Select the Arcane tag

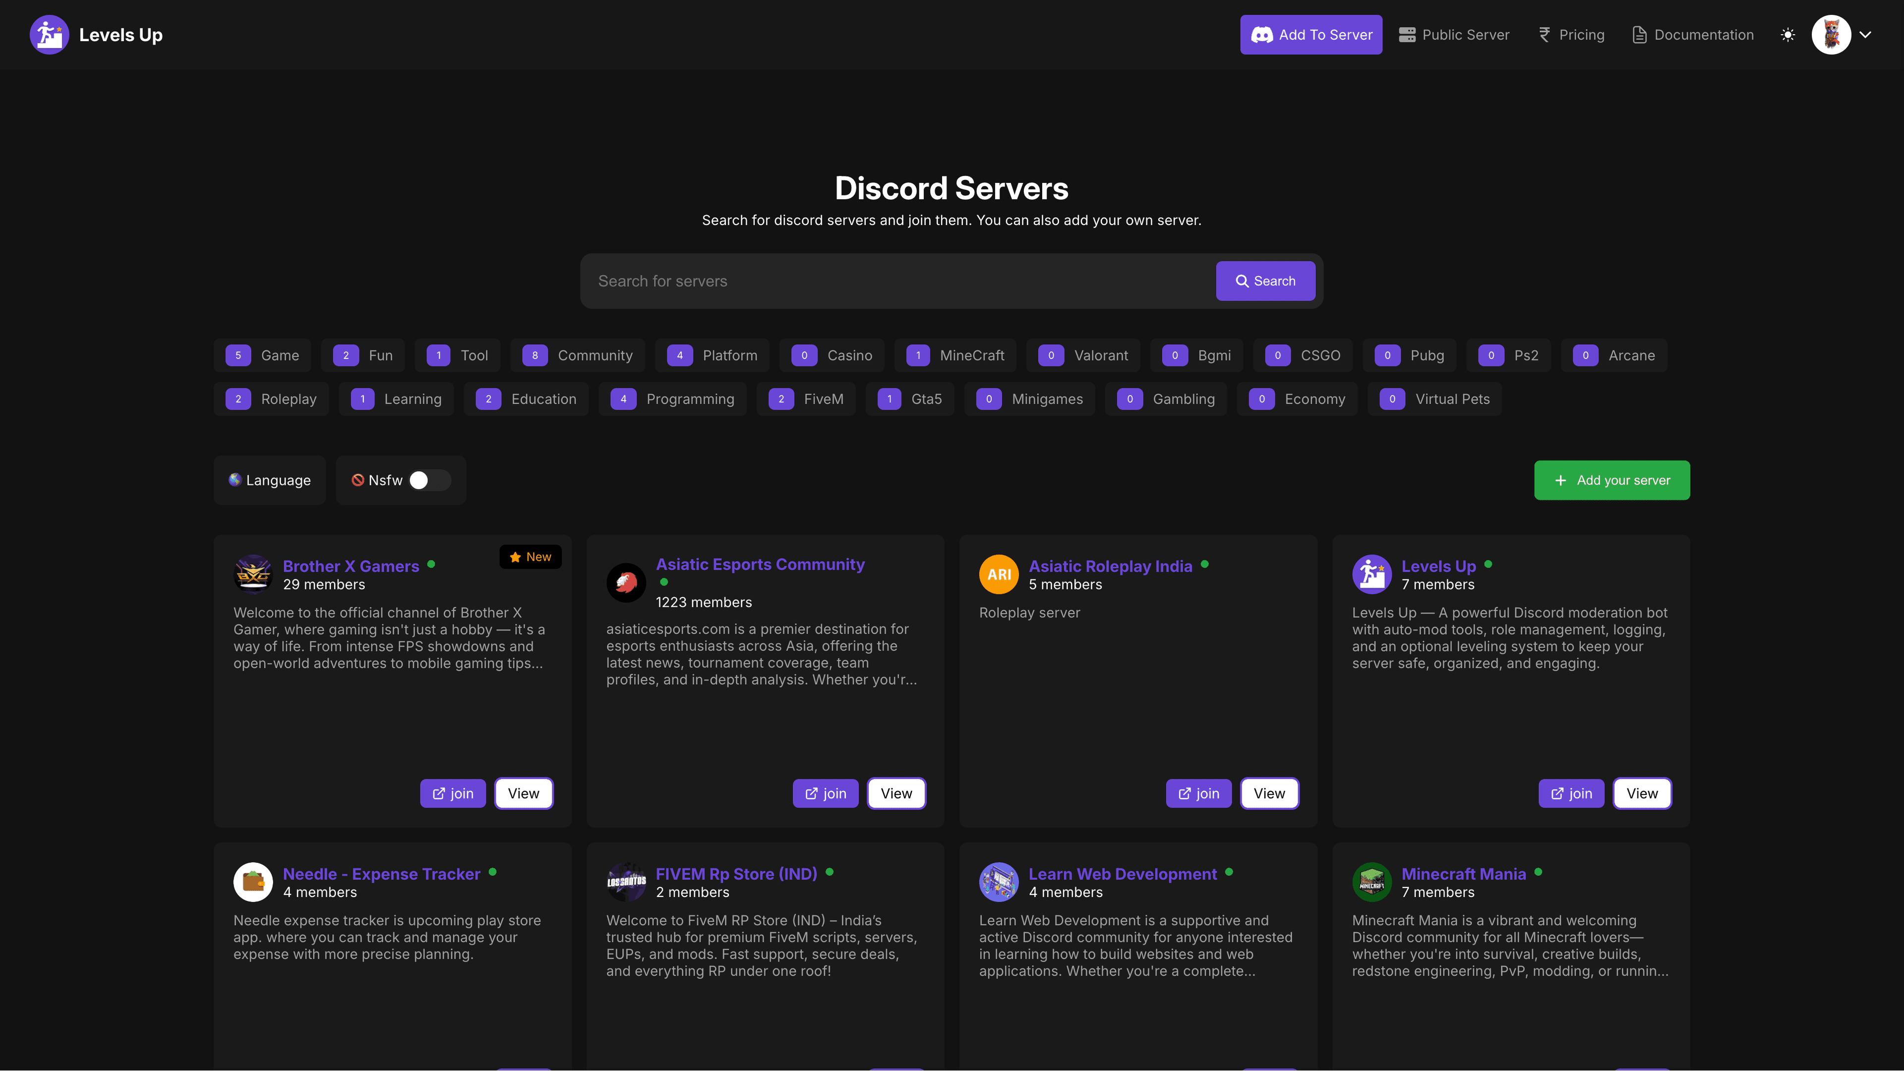[1613, 356]
